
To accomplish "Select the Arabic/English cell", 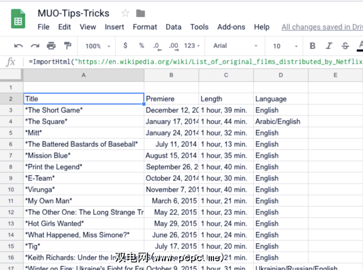I will tap(281, 122).
